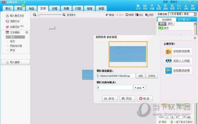
Task: Click the 取消 (cancel) button
Action: 145,99
